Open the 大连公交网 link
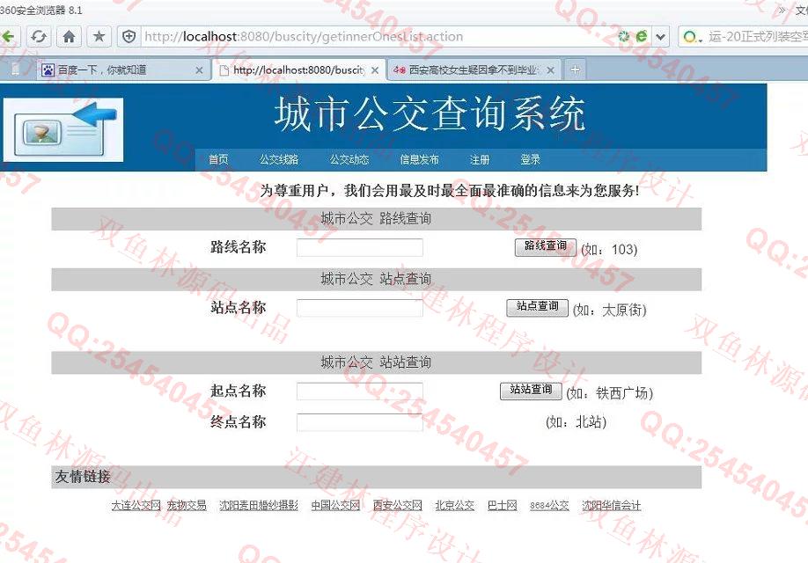 click(136, 505)
